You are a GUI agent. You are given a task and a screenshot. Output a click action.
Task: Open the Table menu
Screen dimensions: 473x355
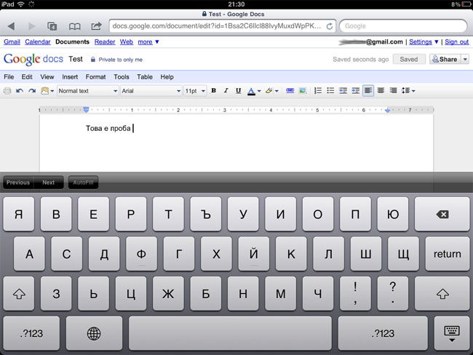click(x=145, y=77)
